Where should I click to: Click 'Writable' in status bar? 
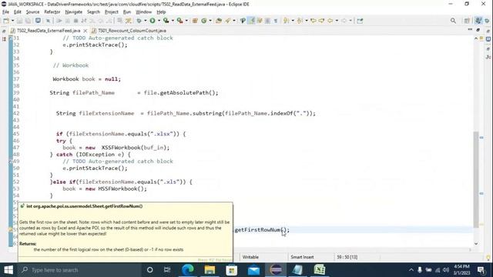tap(250, 257)
